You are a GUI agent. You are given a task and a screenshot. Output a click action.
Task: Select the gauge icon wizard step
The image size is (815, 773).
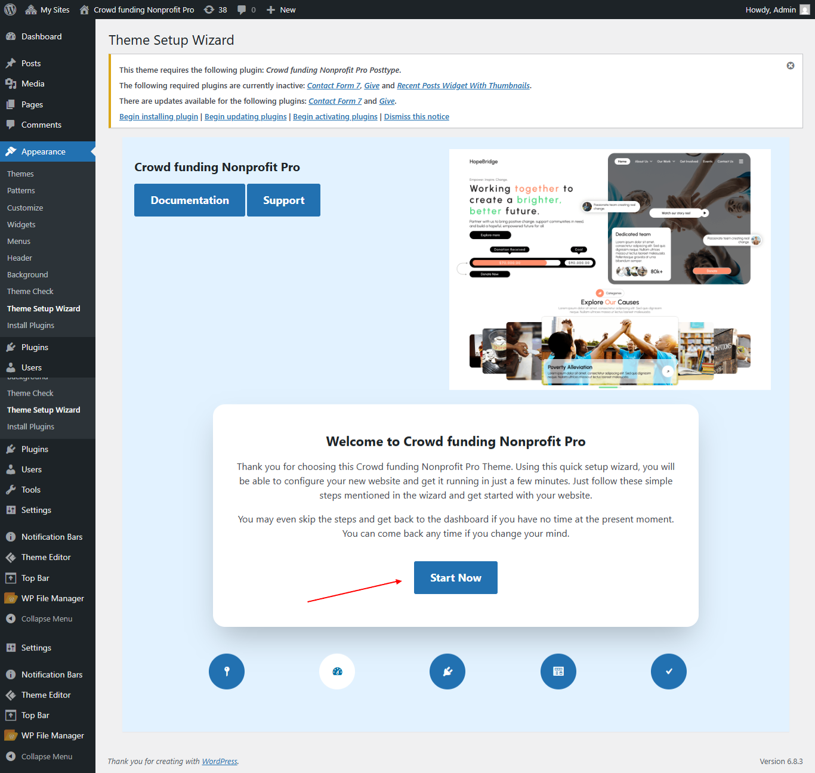click(337, 672)
